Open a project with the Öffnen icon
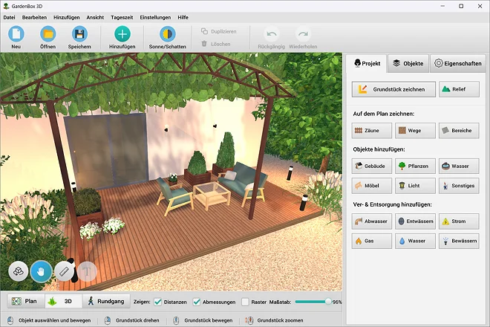The width and height of the screenshot is (490, 327). (48, 33)
